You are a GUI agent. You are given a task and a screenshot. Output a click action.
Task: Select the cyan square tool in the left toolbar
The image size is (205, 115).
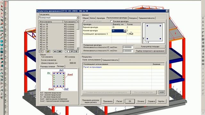tap(2, 42)
